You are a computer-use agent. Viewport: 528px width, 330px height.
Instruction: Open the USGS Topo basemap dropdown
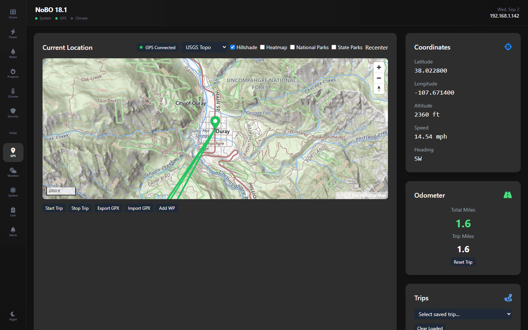click(205, 47)
